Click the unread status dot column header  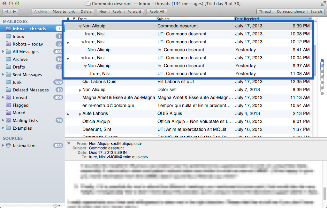(x=68, y=19)
